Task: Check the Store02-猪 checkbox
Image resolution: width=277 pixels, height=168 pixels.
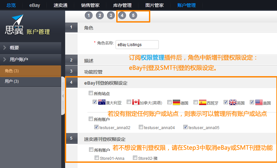Action: coord(135,158)
